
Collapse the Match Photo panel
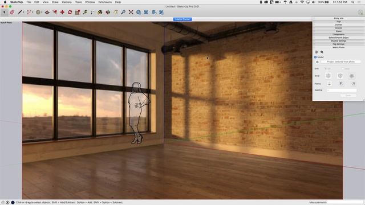tap(338, 47)
